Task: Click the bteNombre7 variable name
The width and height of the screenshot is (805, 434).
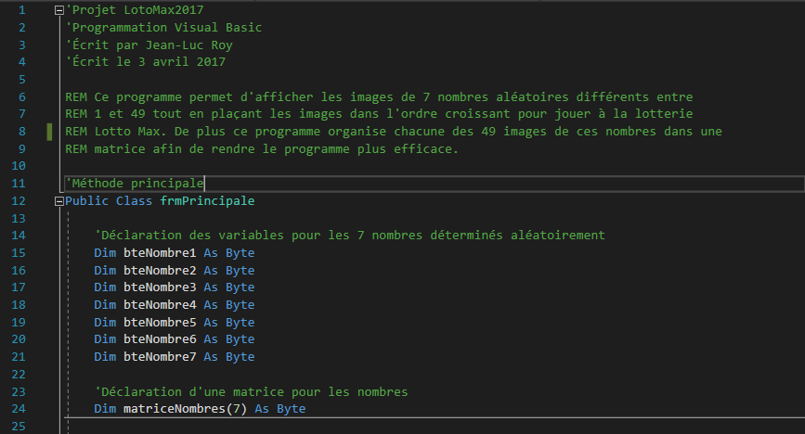Action: [160, 356]
